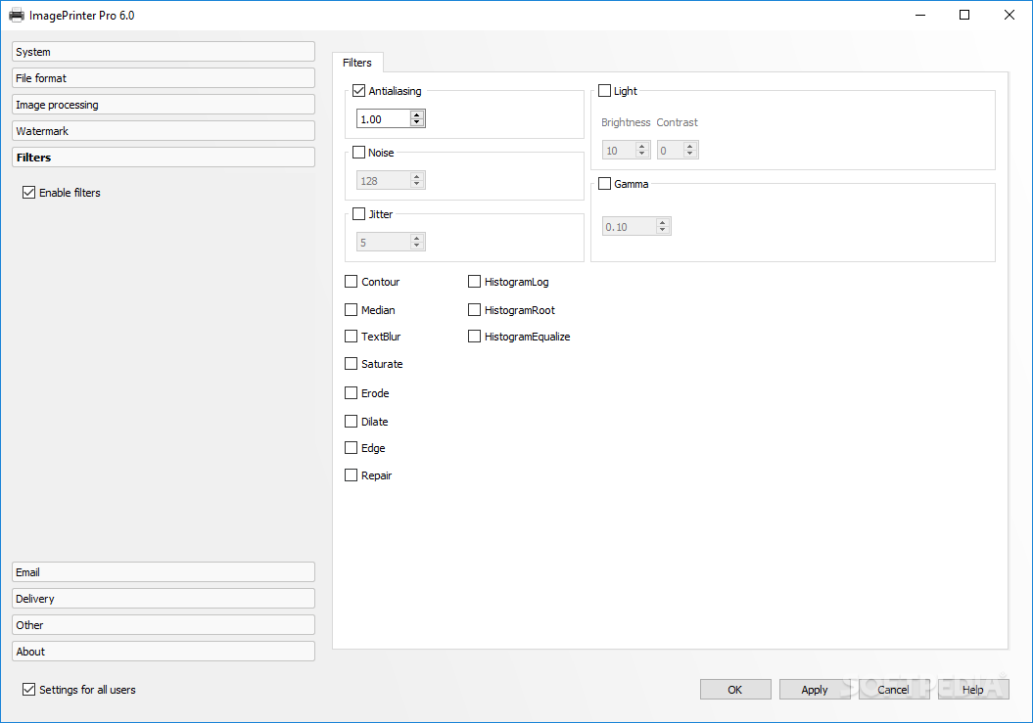Open the Other section
Image resolution: width=1033 pixels, height=723 pixels.
(164, 624)
